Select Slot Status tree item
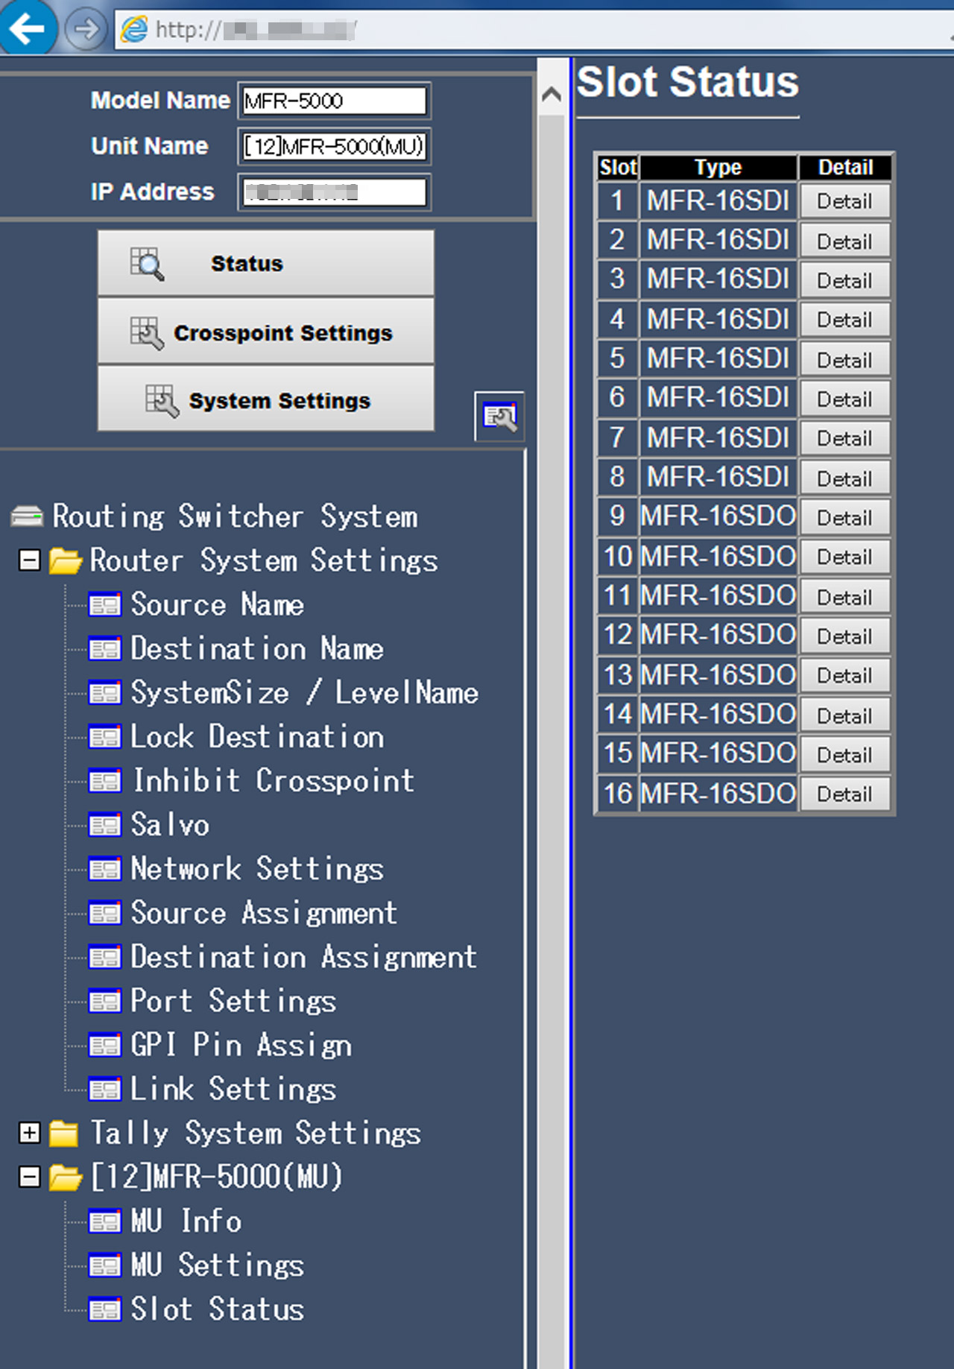Screen dimensions: 954x1369 (x=217, y=1309)
